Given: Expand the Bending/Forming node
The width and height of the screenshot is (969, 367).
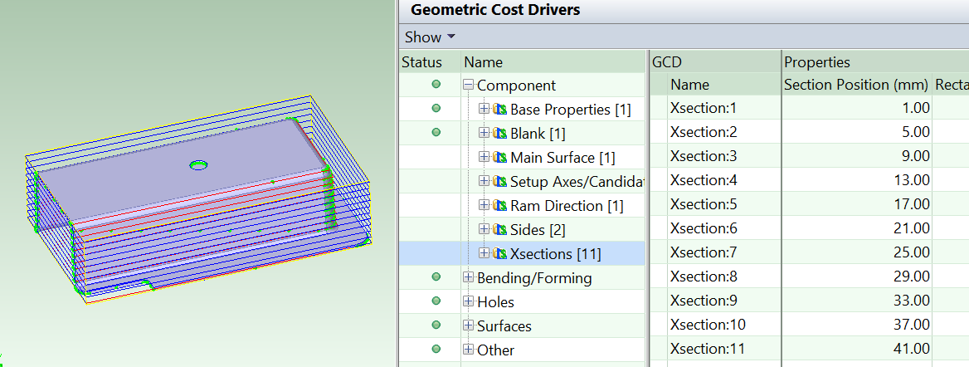Looking at the screenshot, I should 469,278.
